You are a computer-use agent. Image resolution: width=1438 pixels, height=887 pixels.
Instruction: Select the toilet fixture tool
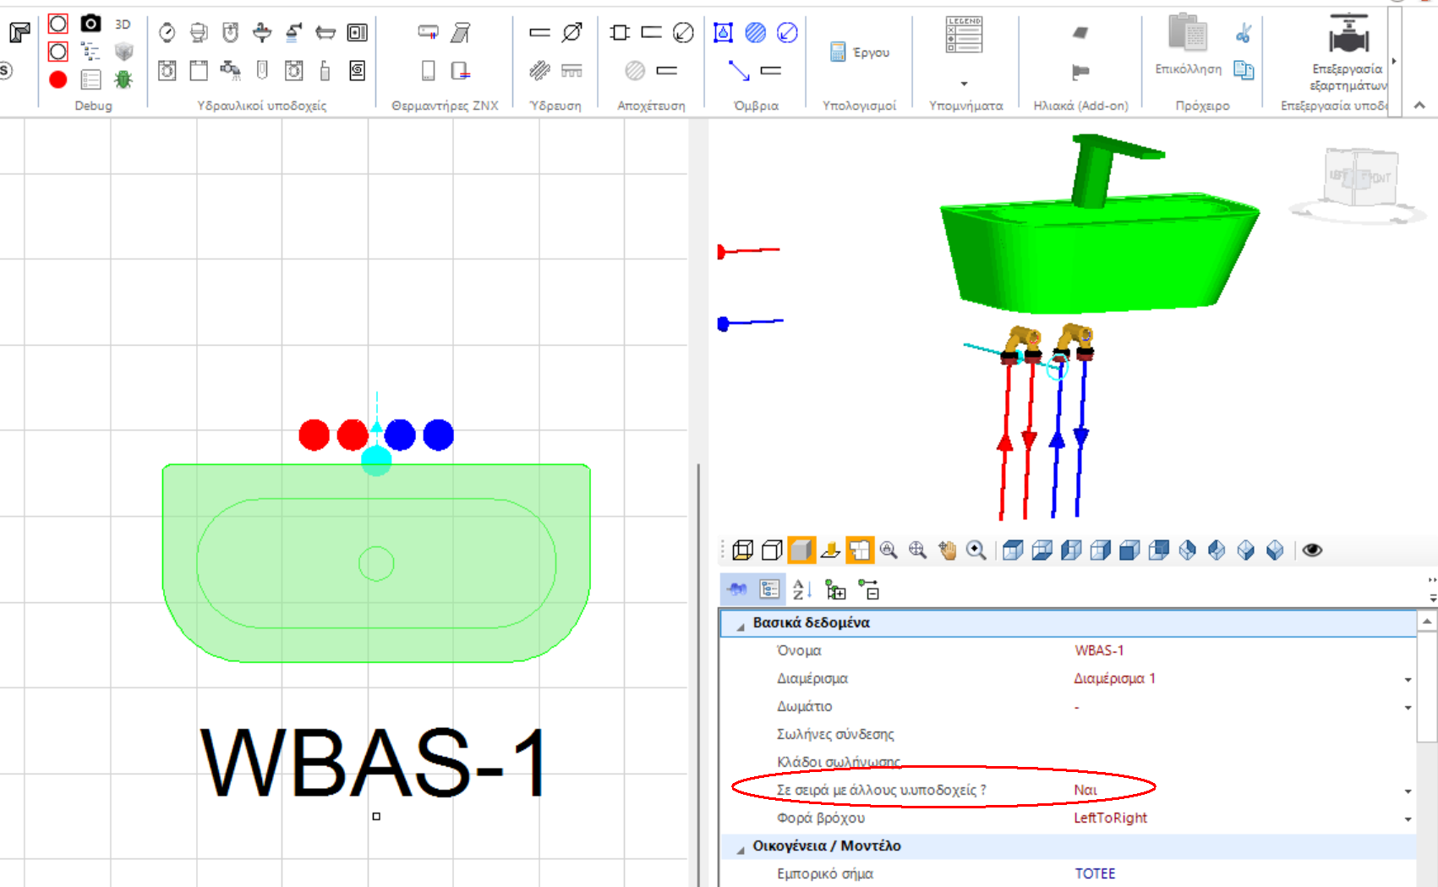(x=198, y=34)
